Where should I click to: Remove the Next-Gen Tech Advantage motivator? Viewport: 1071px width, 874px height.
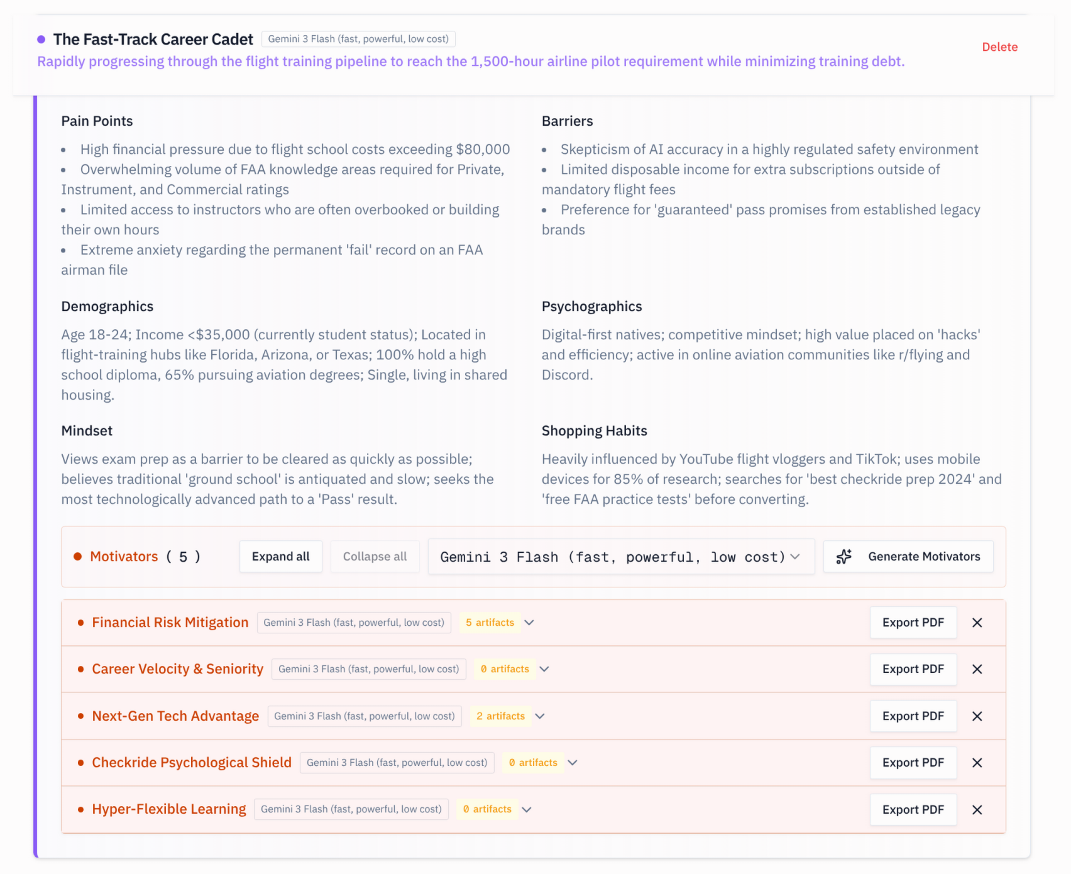(977, 716)
